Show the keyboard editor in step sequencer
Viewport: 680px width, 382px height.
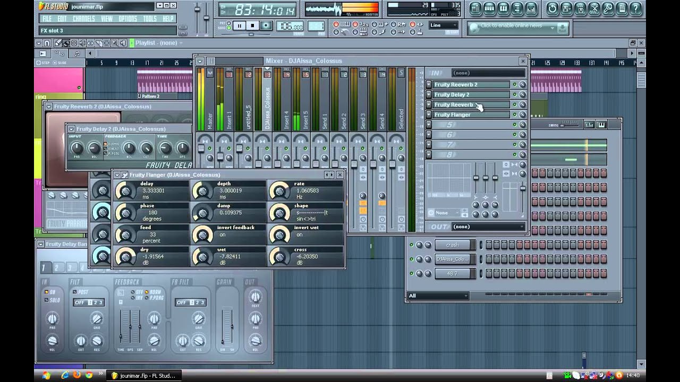601,125
